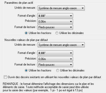Enable Ouvrir des dessins existants checkbox
Viewport: 106px width, 93px height.
[5, 77]
